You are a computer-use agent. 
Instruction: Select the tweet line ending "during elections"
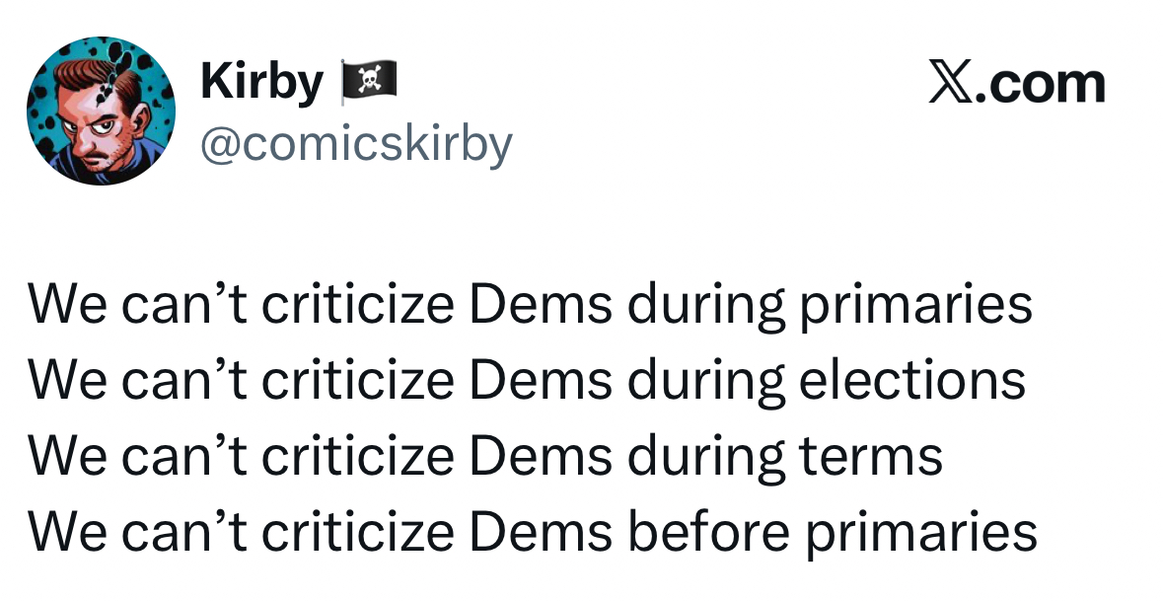[527, 381]
